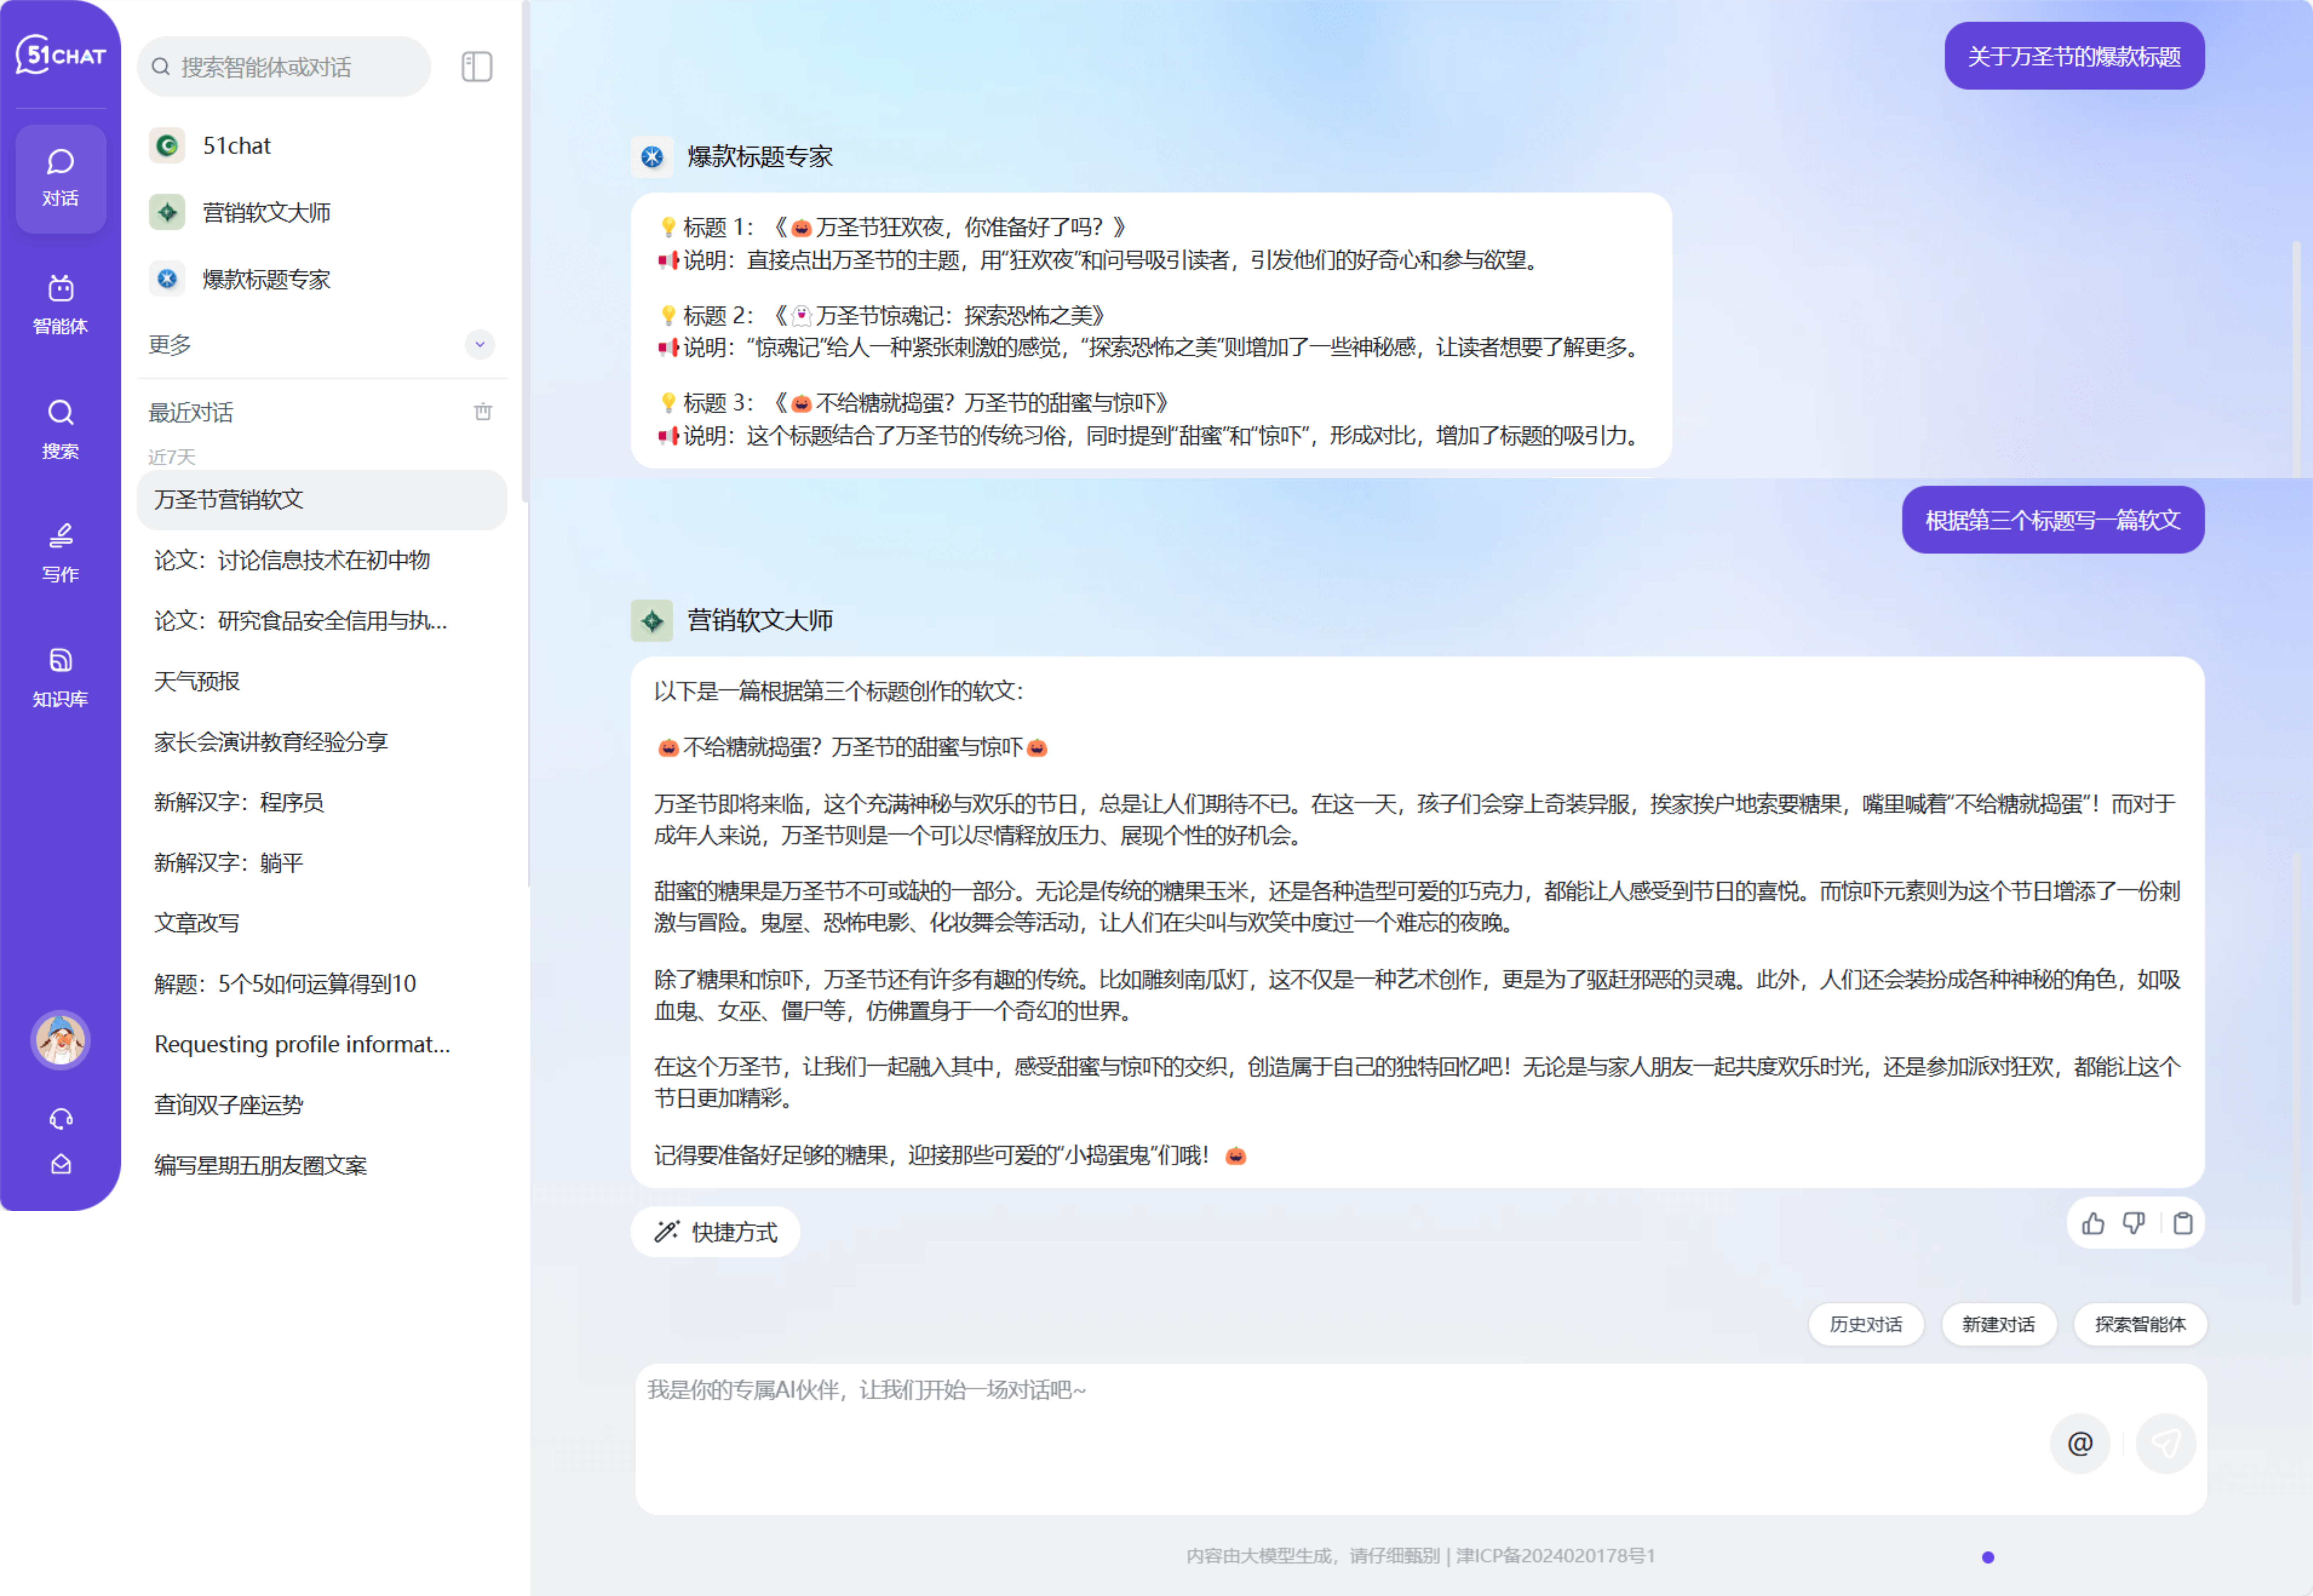Click the 新建对话 button
This screenshot has width=2313, height=1596.
point(1998,1324)
